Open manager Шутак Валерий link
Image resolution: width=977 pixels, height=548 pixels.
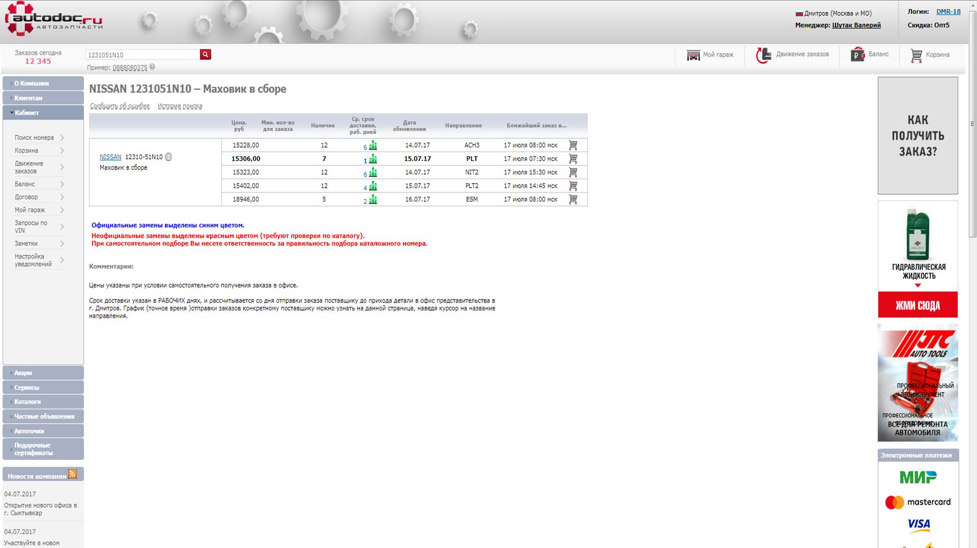(x=856, y=25)
